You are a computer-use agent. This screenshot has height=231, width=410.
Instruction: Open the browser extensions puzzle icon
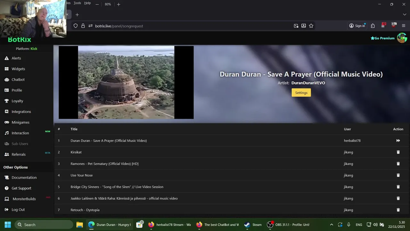click(x=373, y=26)
